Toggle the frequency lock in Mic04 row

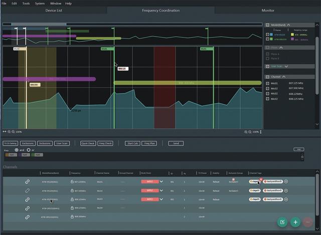(x=72, y=208)
